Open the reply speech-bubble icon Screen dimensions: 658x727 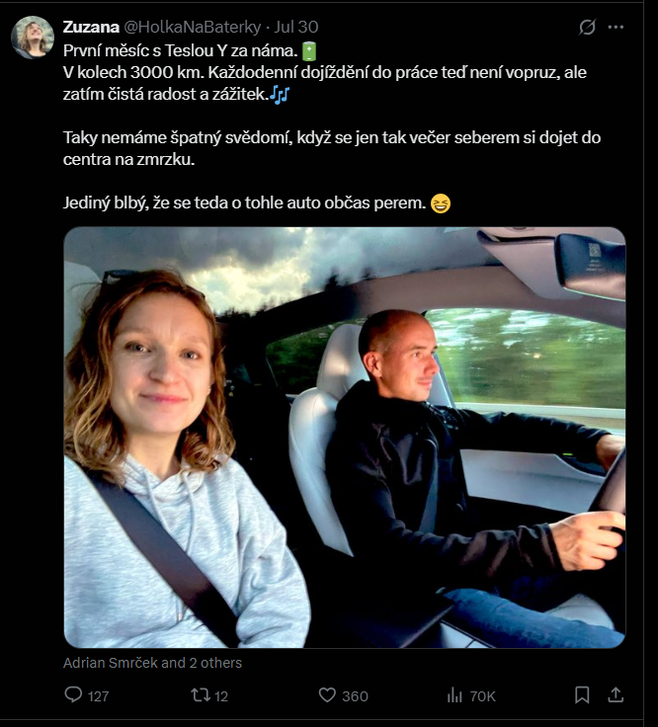73,695
